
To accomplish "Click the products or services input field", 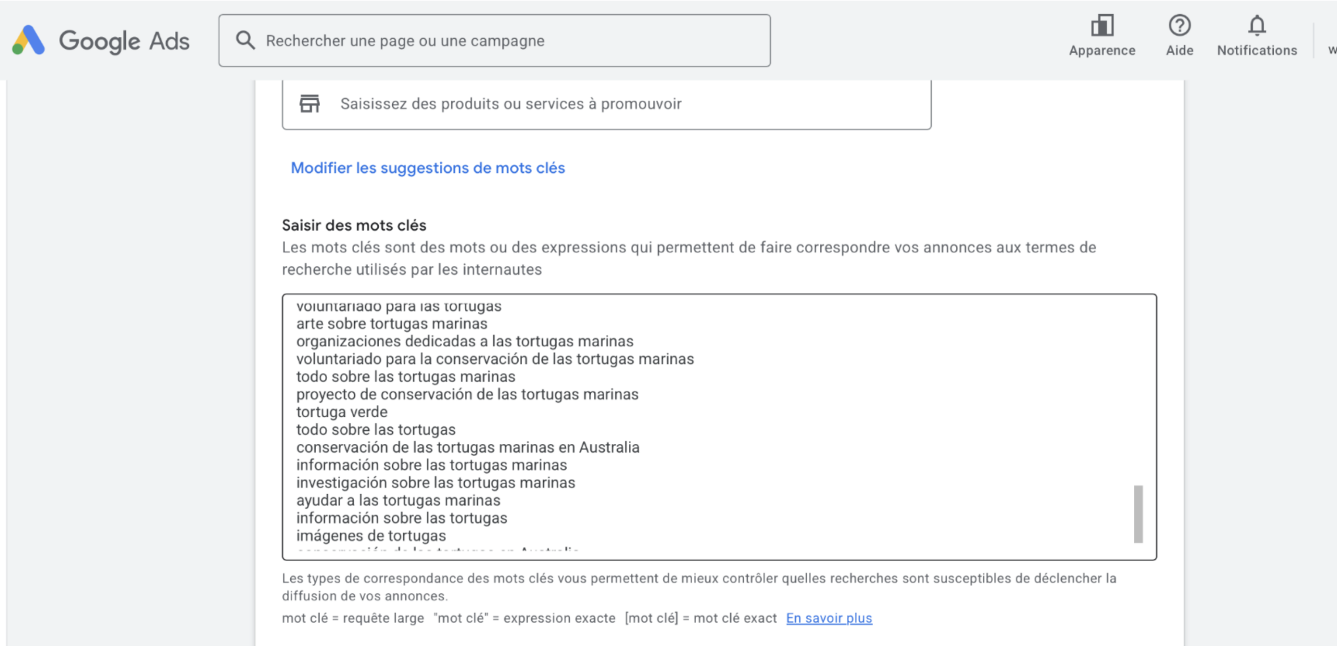I will tap(606, 104).
